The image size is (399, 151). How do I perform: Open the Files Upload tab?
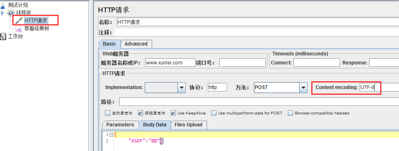[189, 125]
